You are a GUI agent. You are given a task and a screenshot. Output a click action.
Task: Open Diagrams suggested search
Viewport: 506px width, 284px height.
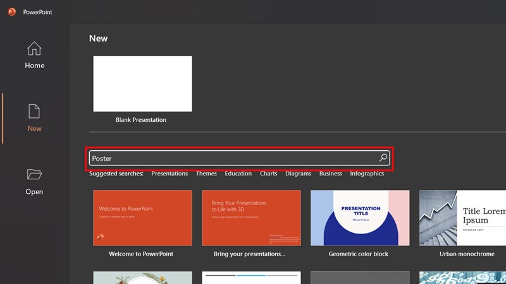pos(298,174)
